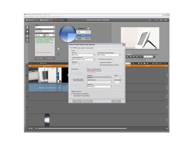Viewport: 194px width, 146px height.
Task: Switch to 'Disc erstellen' dialog tab
Action: coord(73,48)
